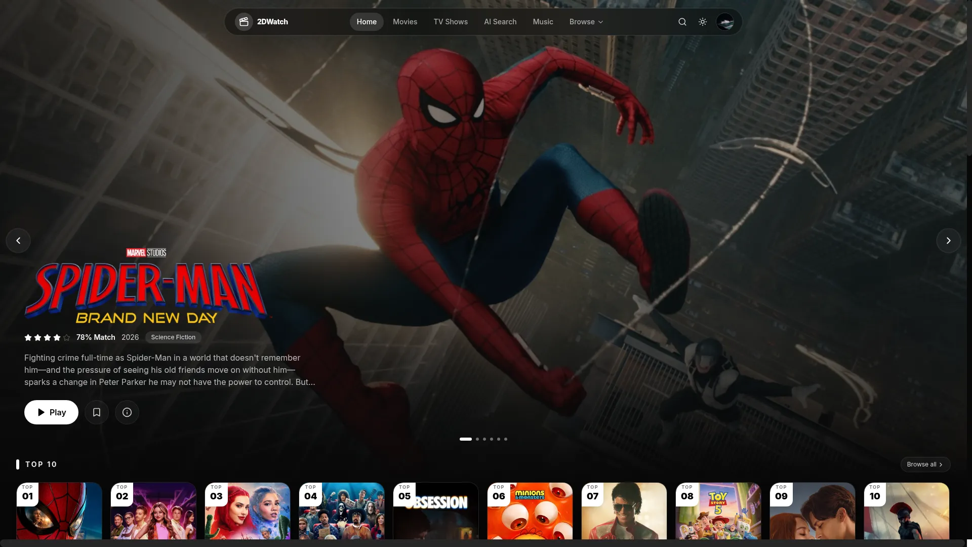The image size is (972, 547).
Task: Open the more info icon button
Action: click(x=127, y=412)
